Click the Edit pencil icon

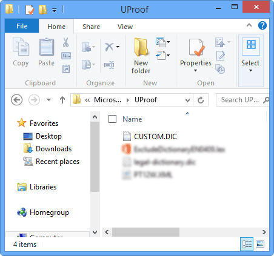pyautogui.click(x=221, y=56)
